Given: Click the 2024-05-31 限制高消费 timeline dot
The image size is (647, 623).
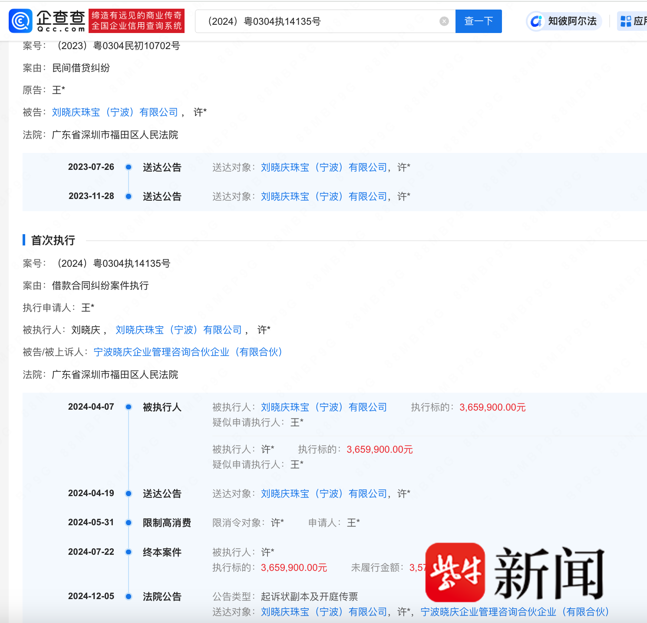Looking at the screenshot, I should pos(129,523).
